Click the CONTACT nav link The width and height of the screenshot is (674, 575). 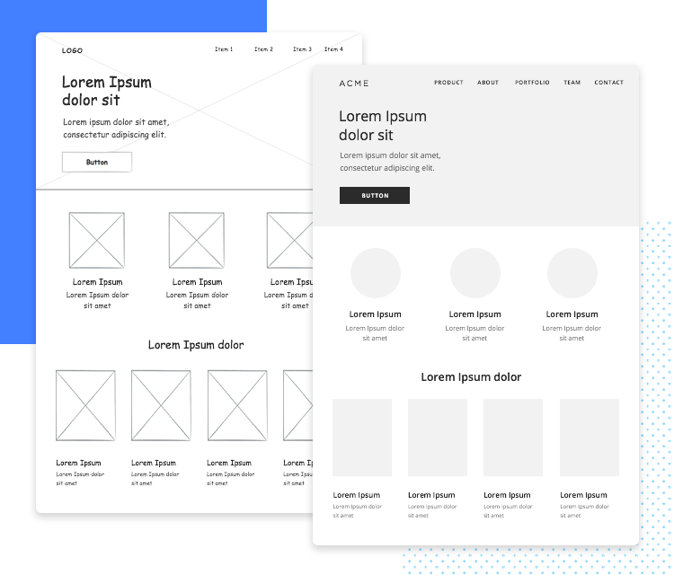[608, 83]
